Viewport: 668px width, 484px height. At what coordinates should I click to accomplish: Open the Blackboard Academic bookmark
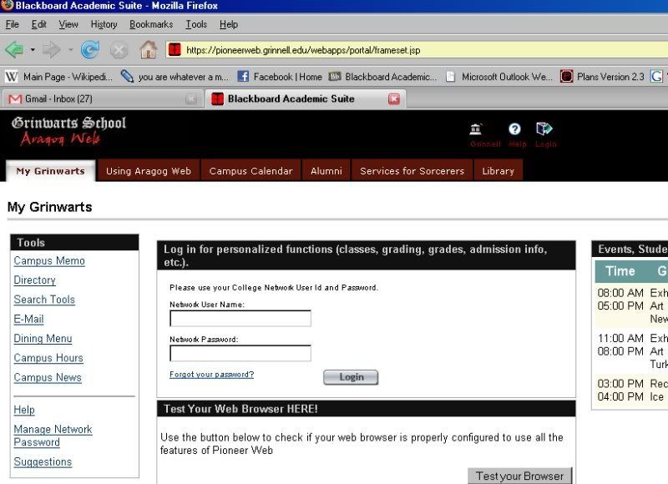pos(382,77)
